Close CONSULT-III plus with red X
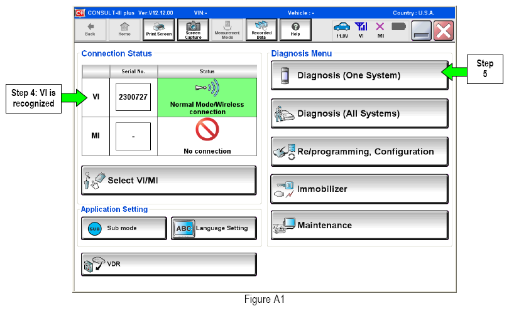Screen dimensions: 509x311 pos(444,31)
